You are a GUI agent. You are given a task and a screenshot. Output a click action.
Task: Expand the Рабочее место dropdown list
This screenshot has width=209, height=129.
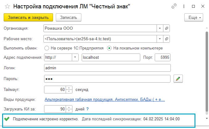(x=160, y=39)
